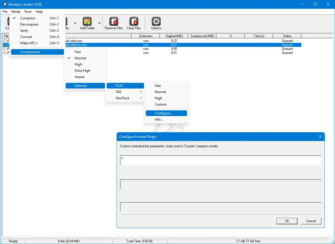
Task: Close the Configure Format Plugin dialog
Action: click(320, 137)
